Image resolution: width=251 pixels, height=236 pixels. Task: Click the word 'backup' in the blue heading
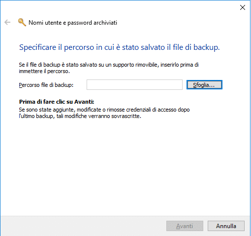point(206,47)
